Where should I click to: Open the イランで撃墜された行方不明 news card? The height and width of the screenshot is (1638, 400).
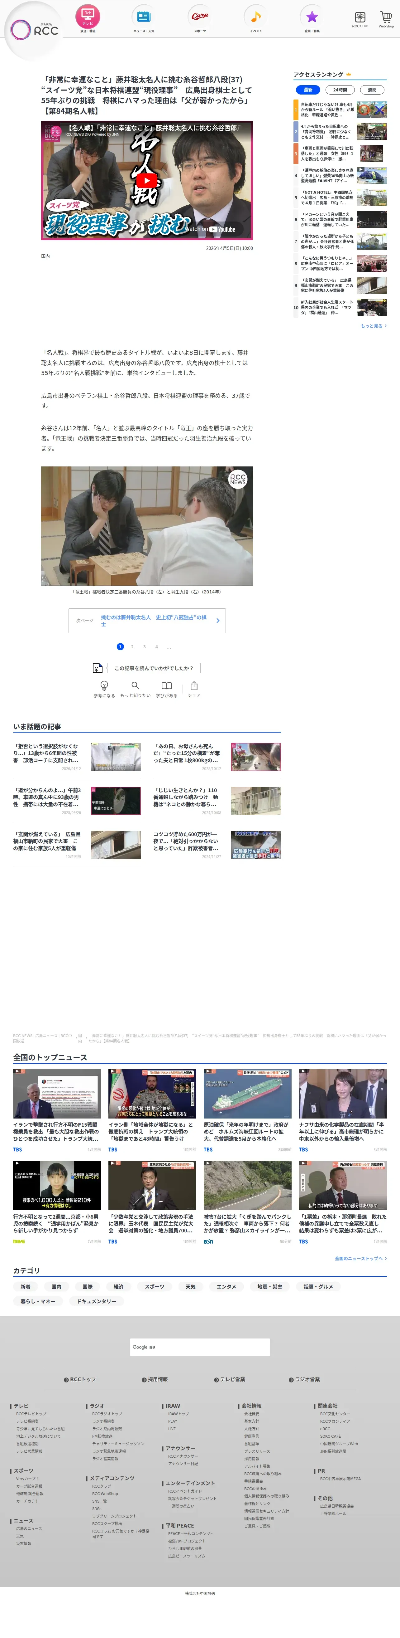click(57, 1111)
